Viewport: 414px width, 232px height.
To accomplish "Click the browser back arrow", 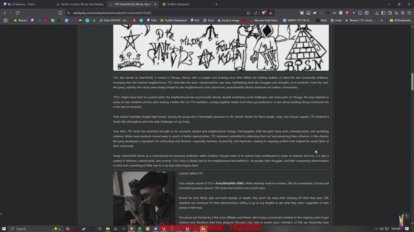I will pyautogui.click(x=5, y=13).
